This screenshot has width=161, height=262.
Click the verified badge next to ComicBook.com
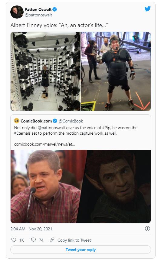(55, 121)
